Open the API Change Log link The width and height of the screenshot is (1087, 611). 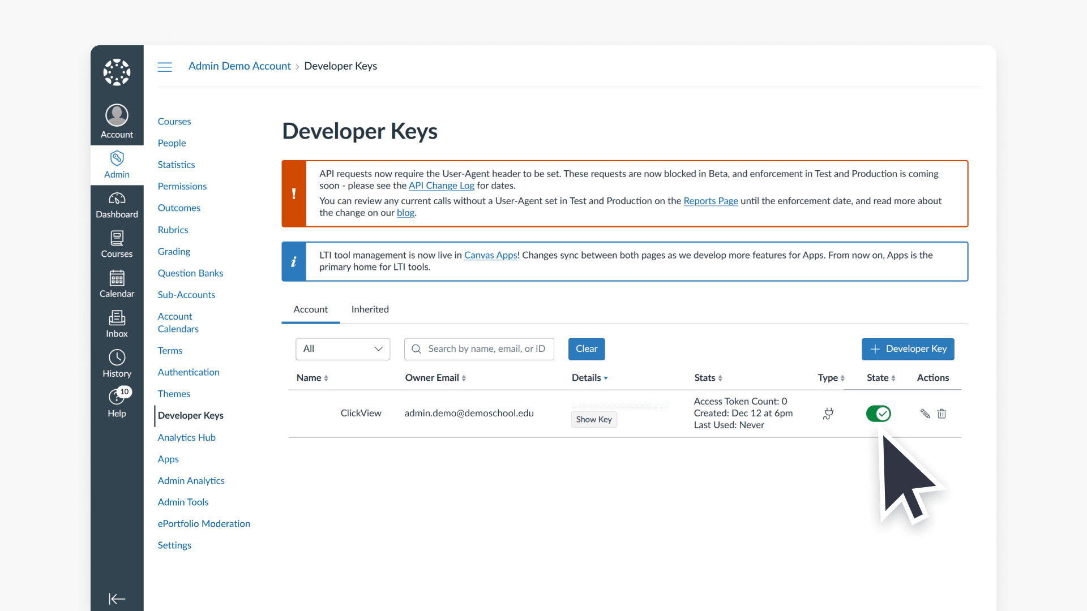point(441,186)
